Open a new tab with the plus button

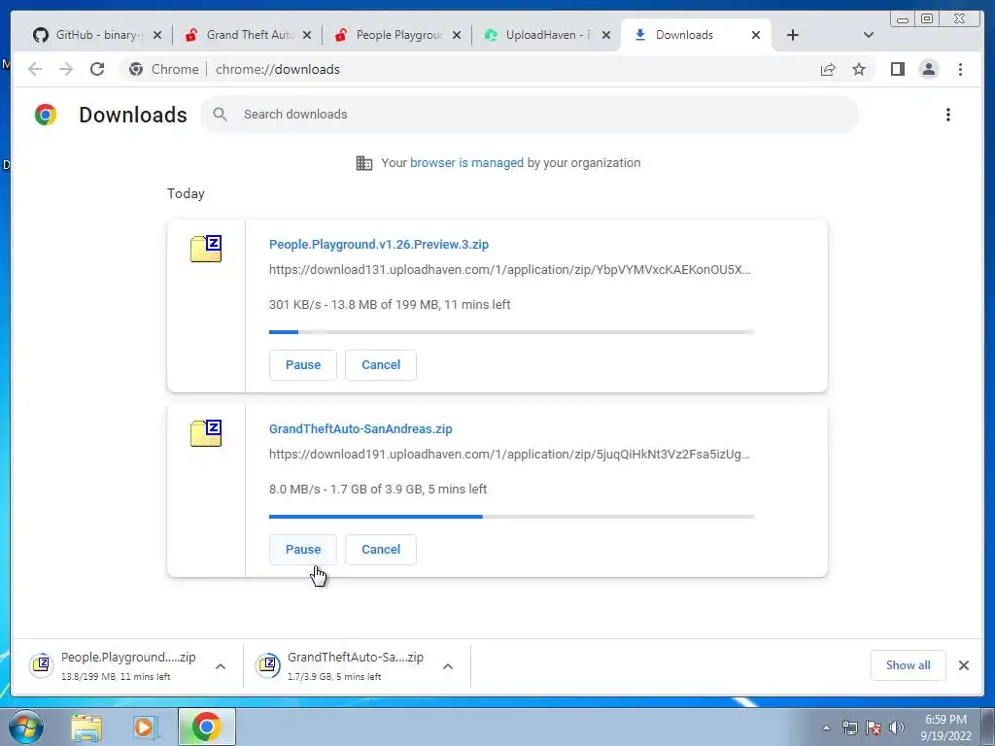[x=793, y=35]
